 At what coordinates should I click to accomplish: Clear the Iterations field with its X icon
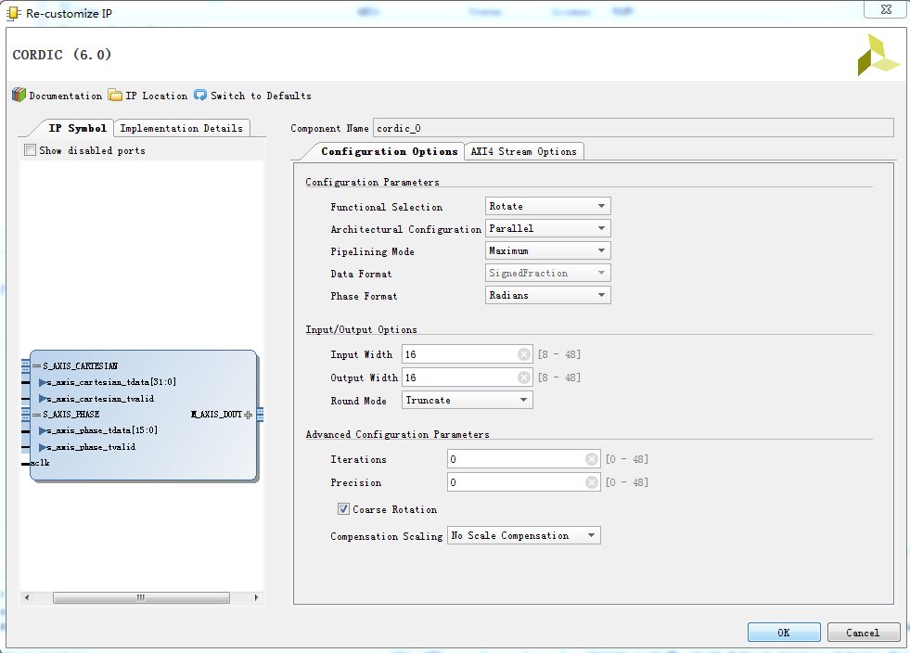click(592, 459)
